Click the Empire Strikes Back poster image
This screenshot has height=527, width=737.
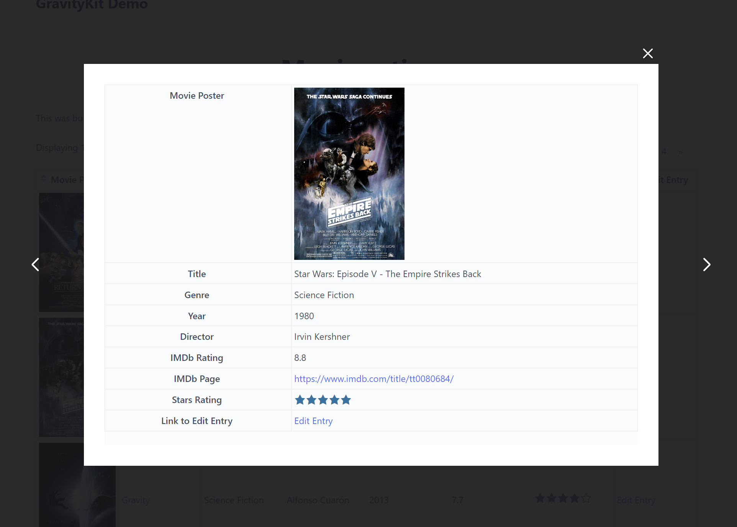pos(349,174)
